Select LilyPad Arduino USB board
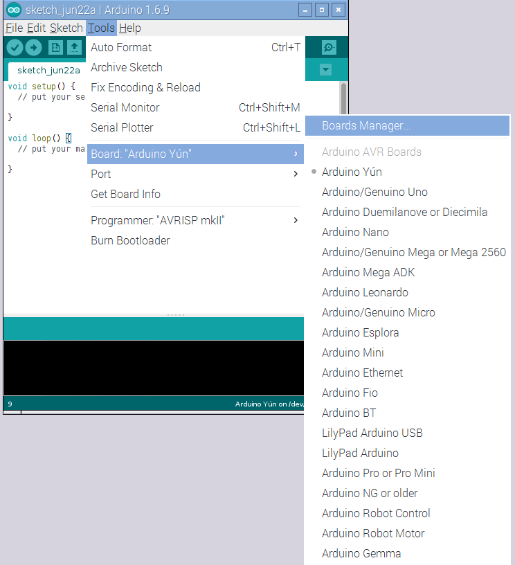 point(407,433)
